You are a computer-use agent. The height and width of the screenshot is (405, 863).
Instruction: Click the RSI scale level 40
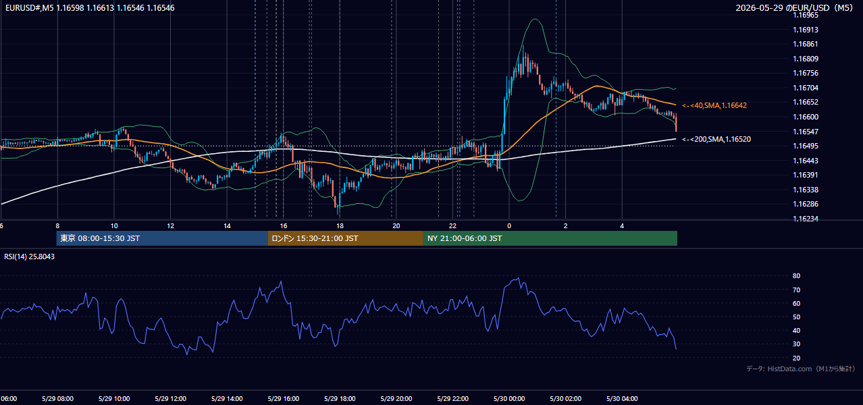click(x=797, y=330)
